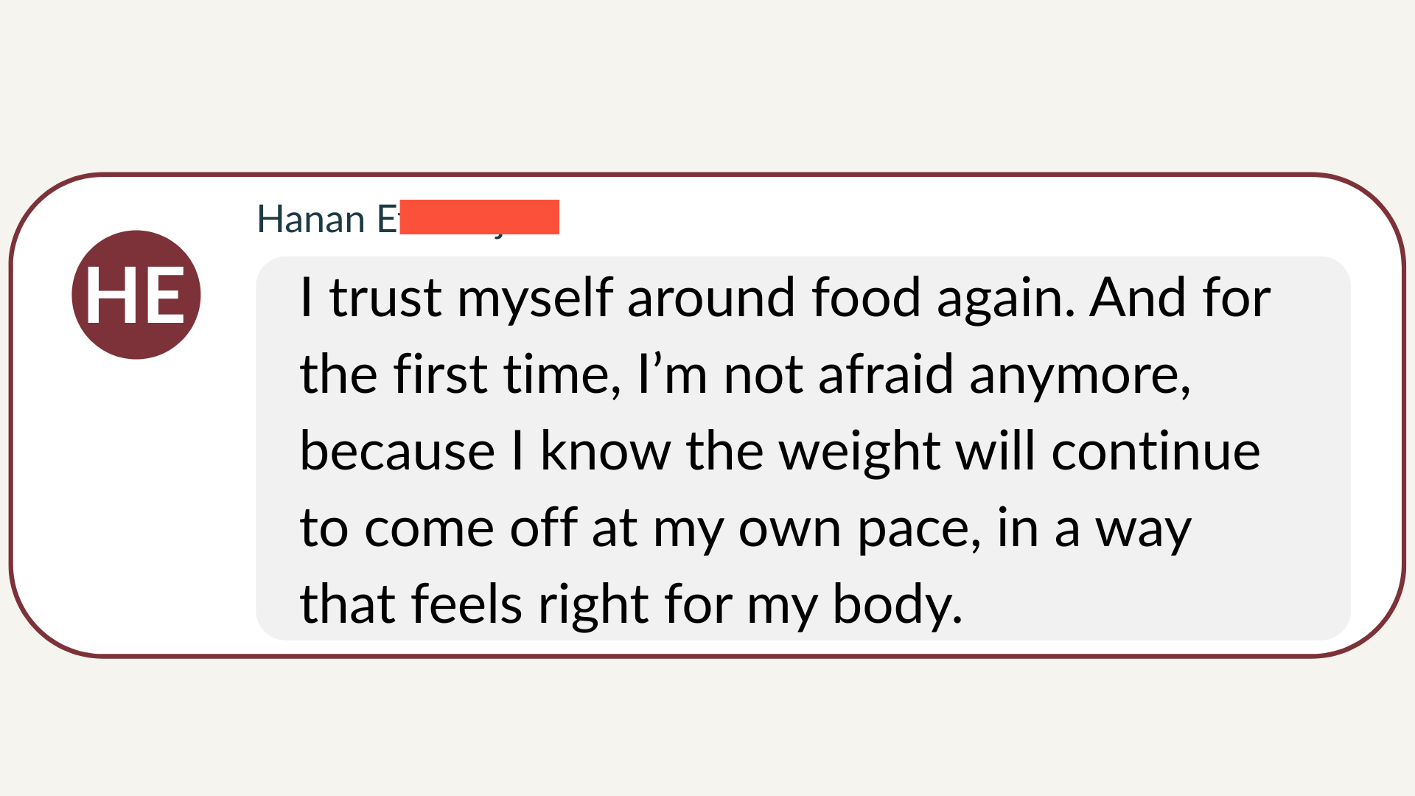Screen dimensions: 1415x796
Task: Click the phrase "that feels right"
Action: click(x=474, y=605)
